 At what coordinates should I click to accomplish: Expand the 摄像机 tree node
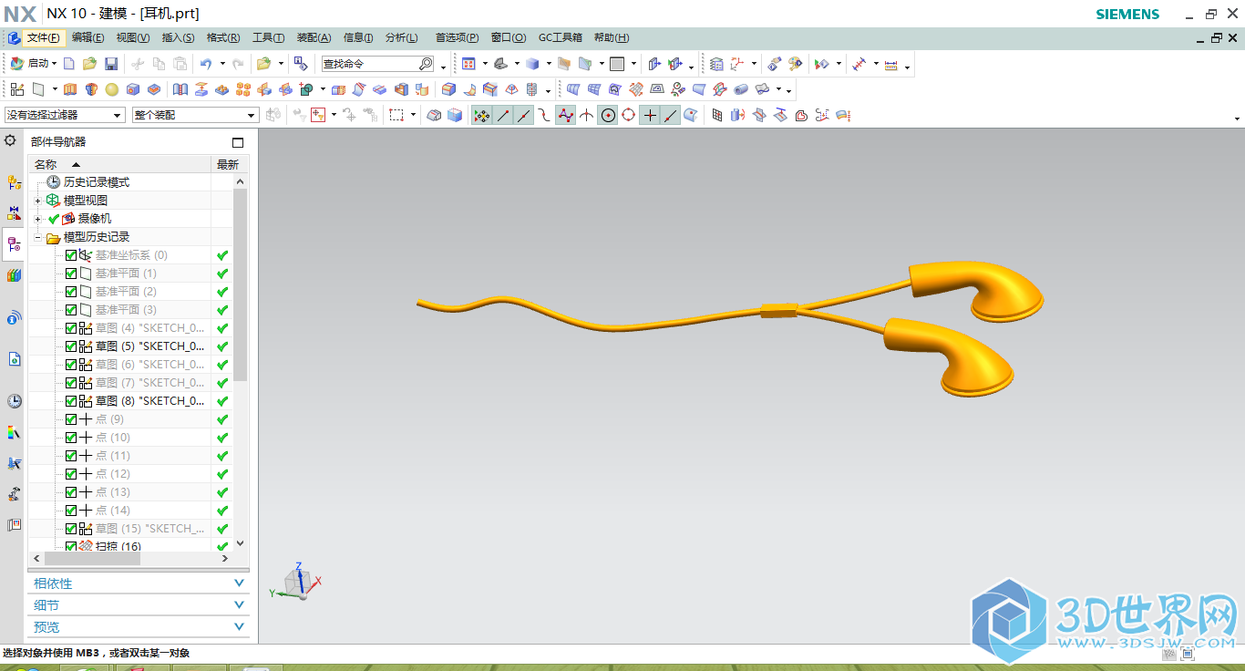(37, 219)
